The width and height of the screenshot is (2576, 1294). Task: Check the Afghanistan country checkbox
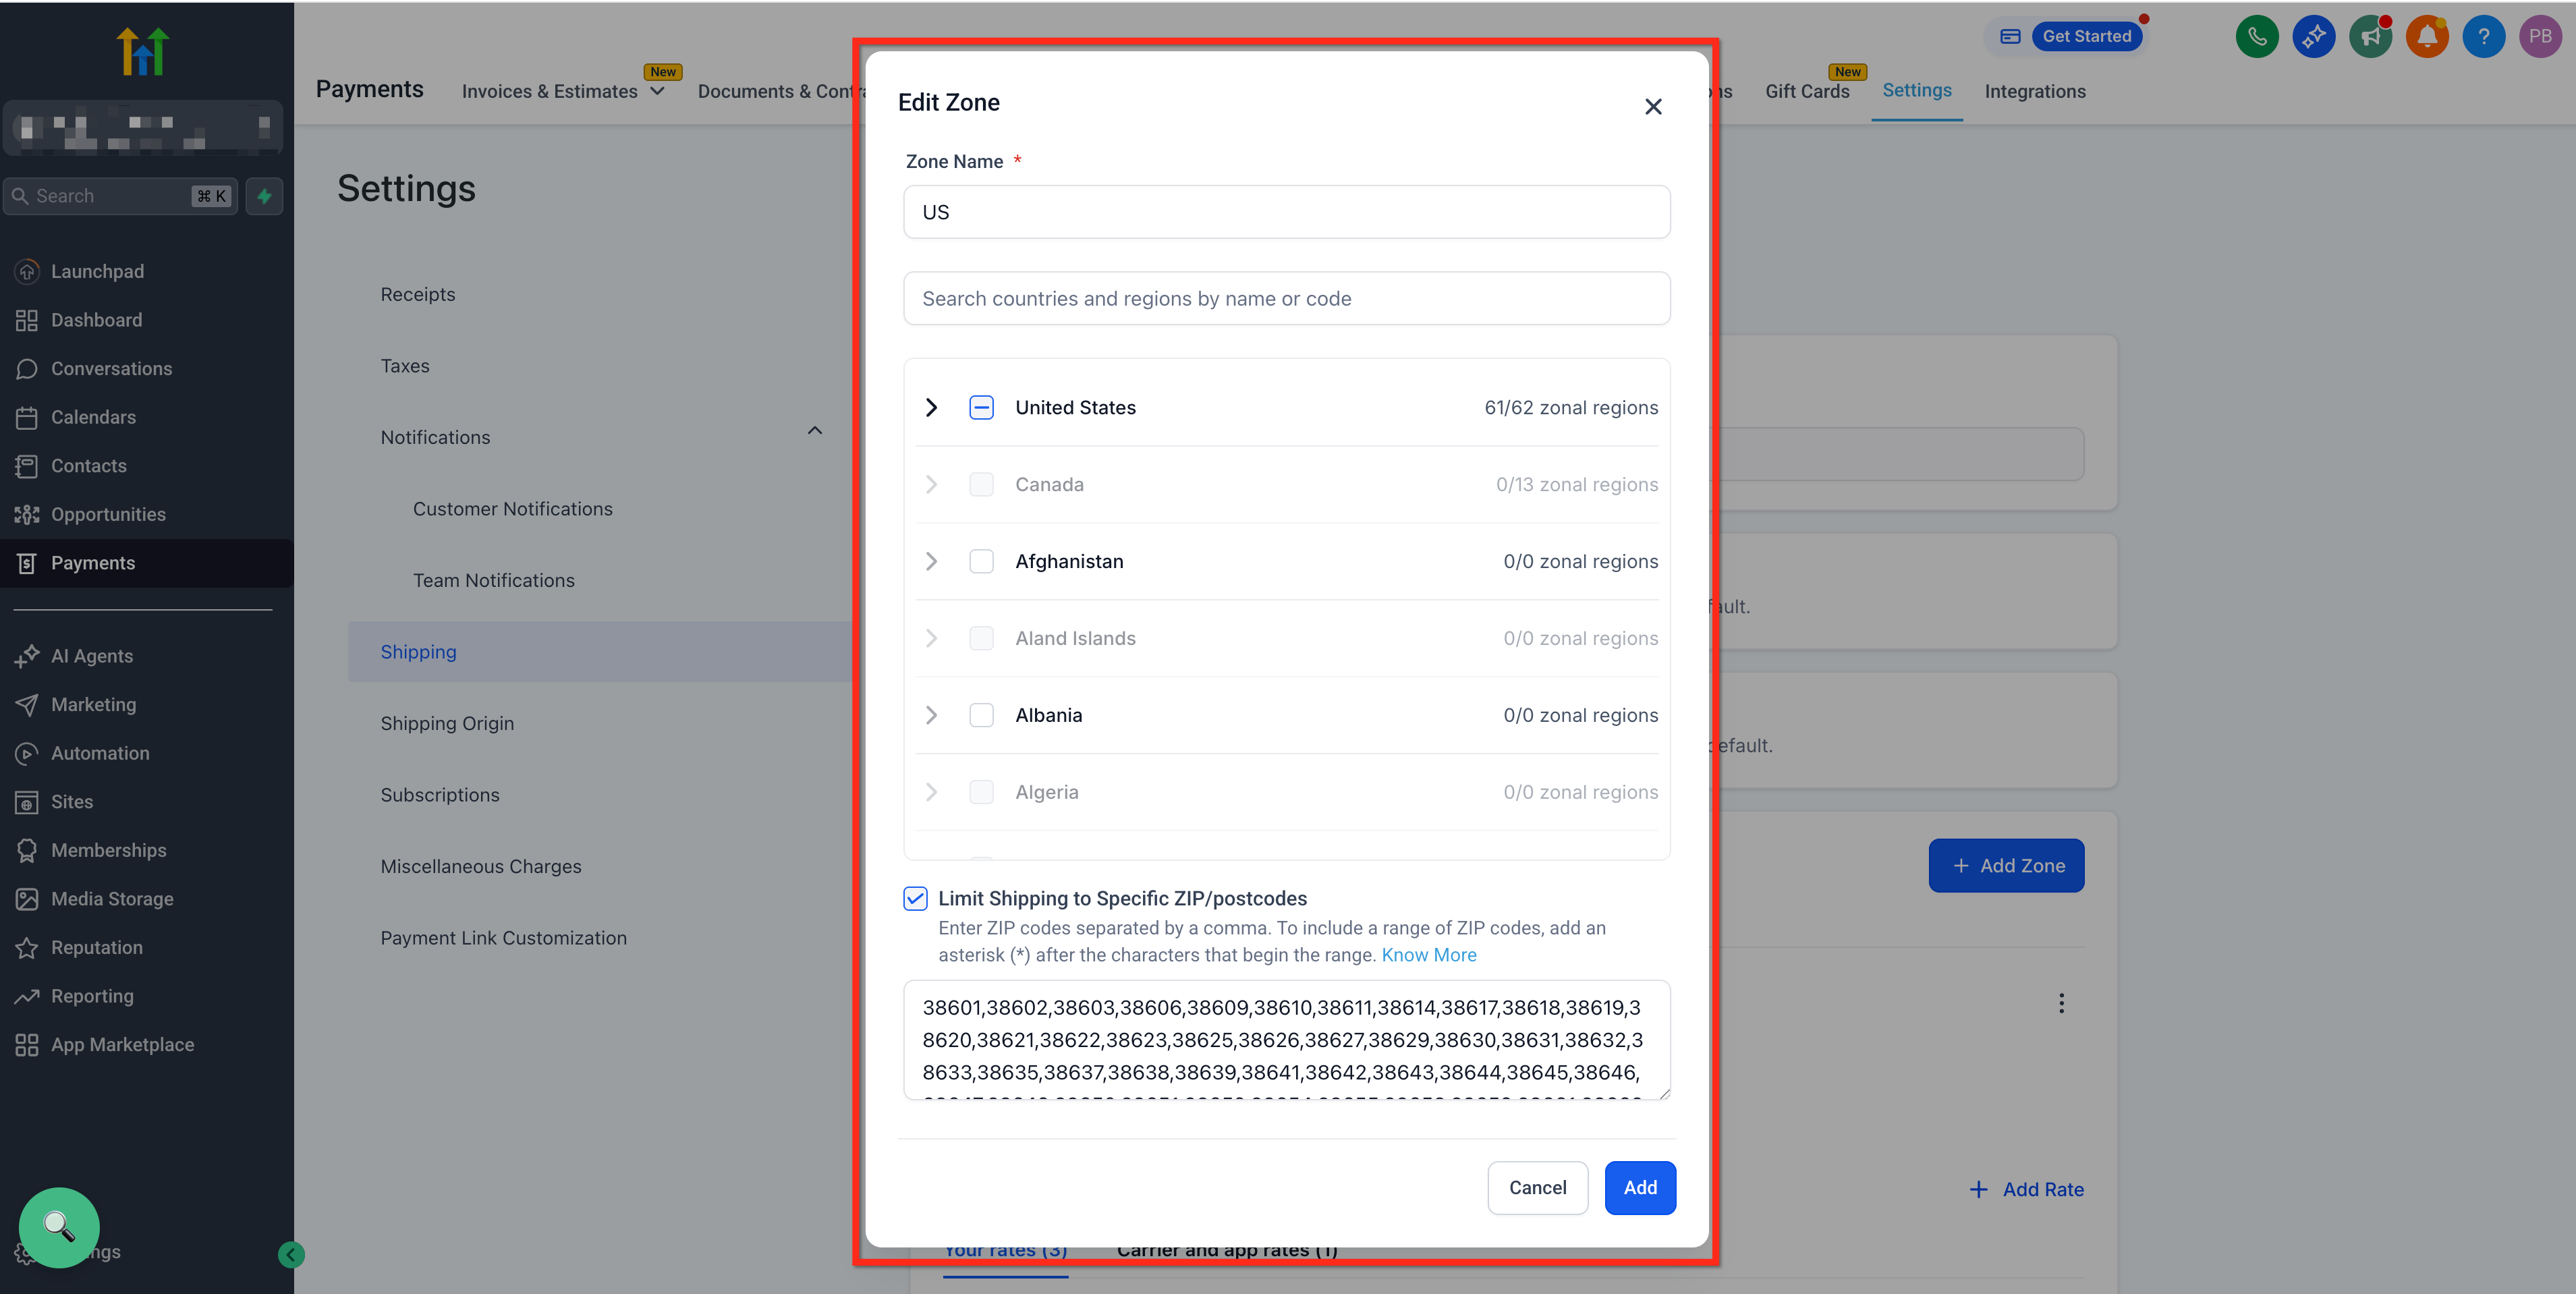[981, 561]
